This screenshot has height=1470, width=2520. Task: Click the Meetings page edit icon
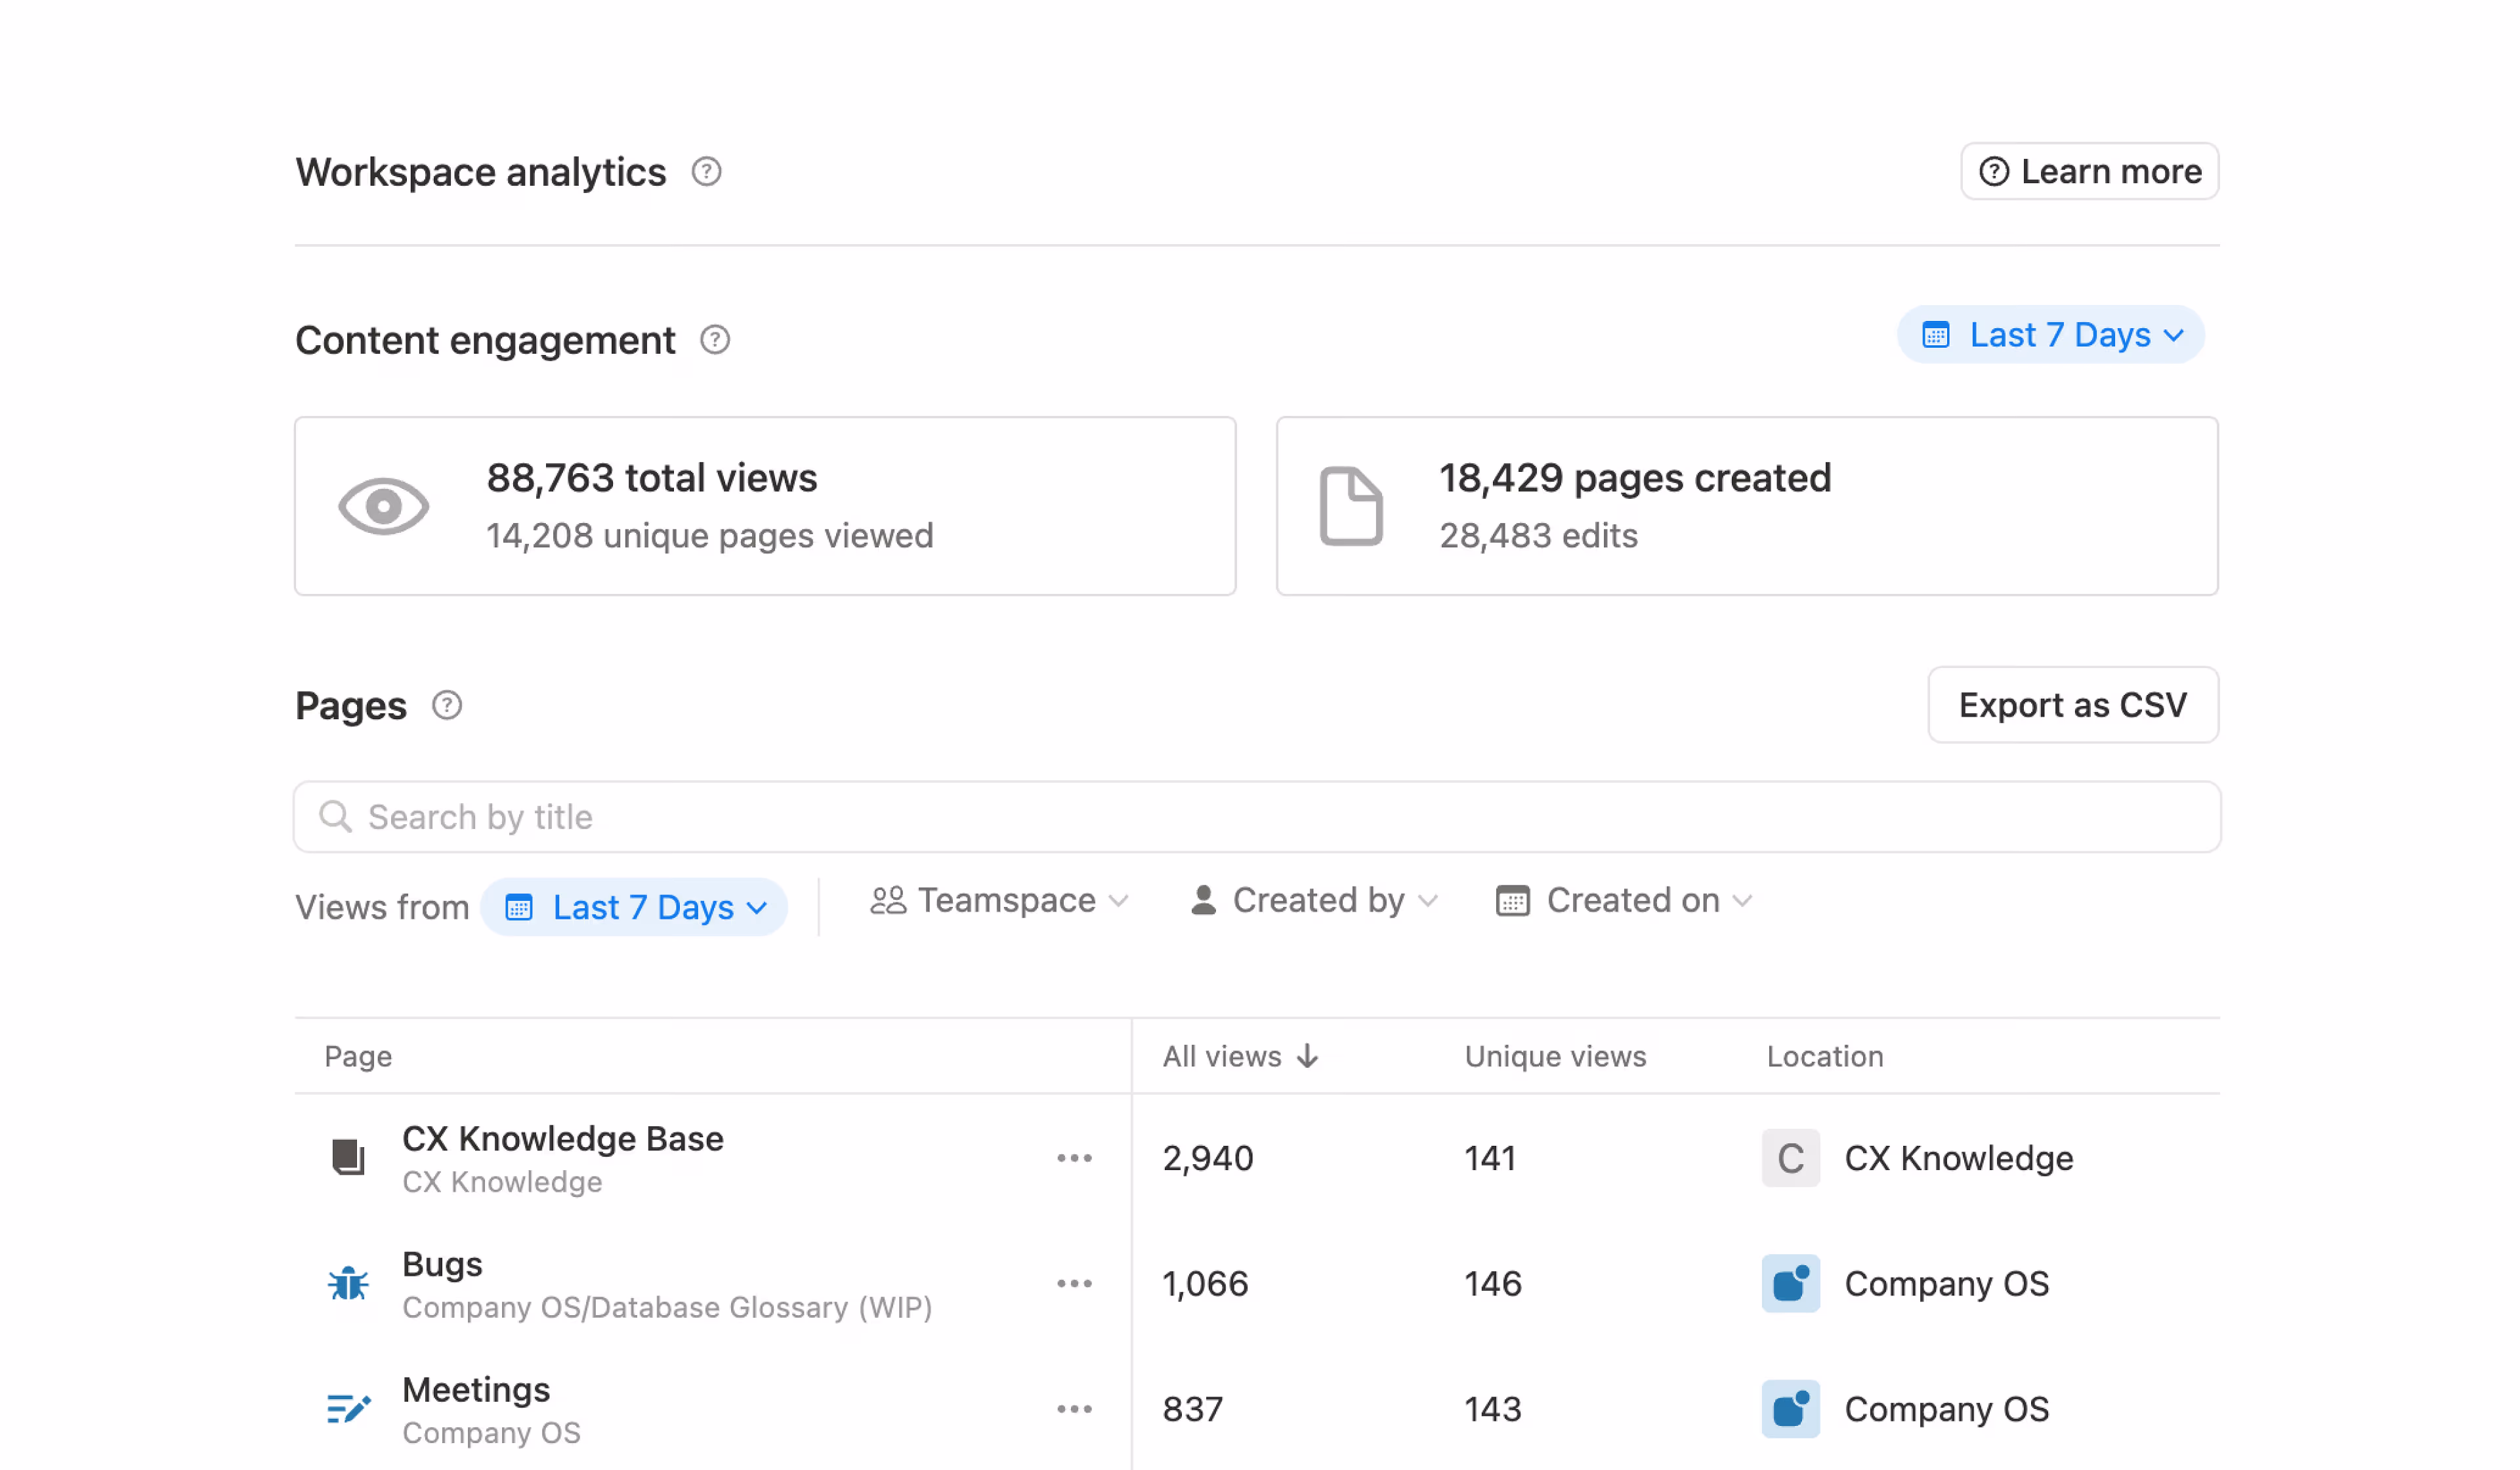[x=348, y=1409]
